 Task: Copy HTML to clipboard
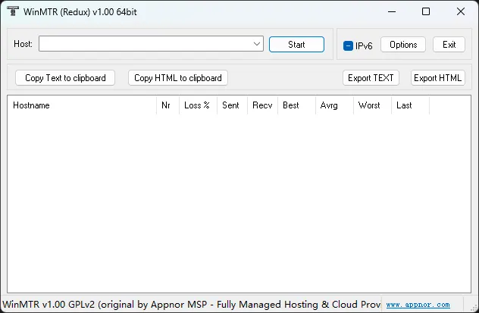[178, 78]
